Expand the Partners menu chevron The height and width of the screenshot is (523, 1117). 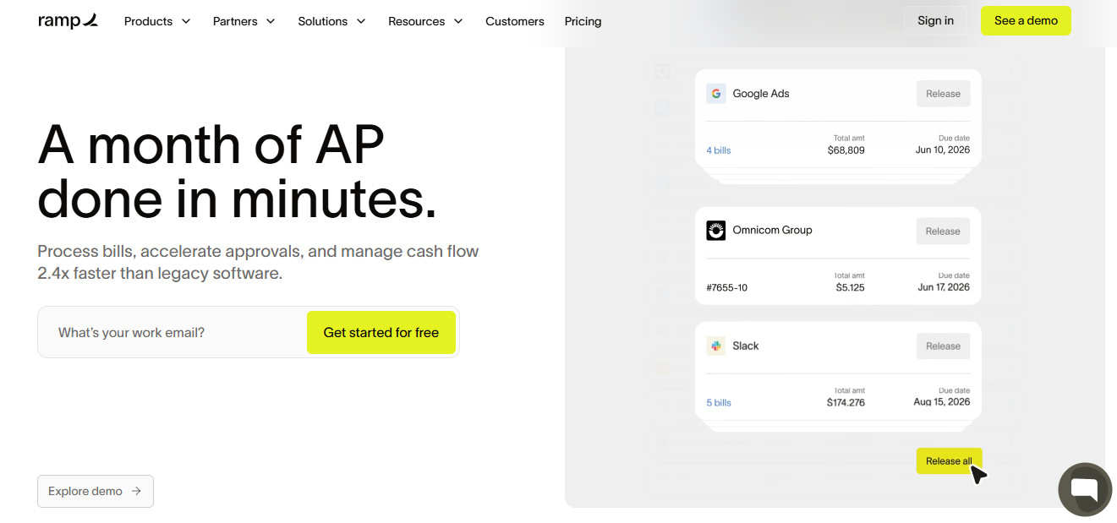[x=271, y=21]
